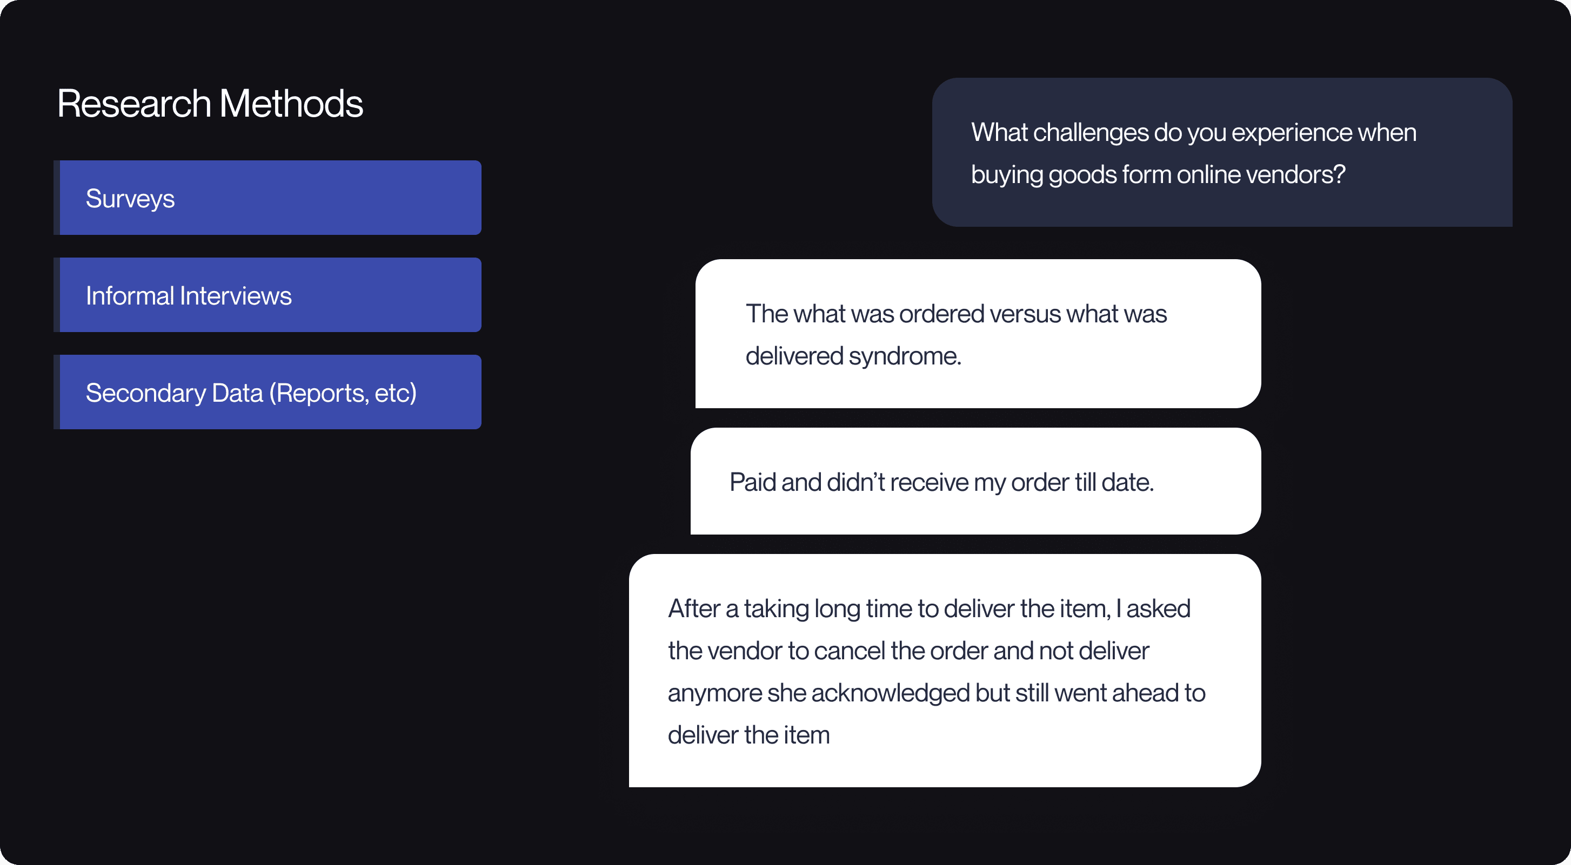1571x865 pixels.
Task: Select the Surveys research method card
Action: (x=268, y=198)
